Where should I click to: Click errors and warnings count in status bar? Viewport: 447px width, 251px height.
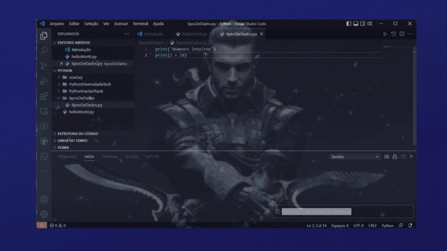[x=58, y=226]
